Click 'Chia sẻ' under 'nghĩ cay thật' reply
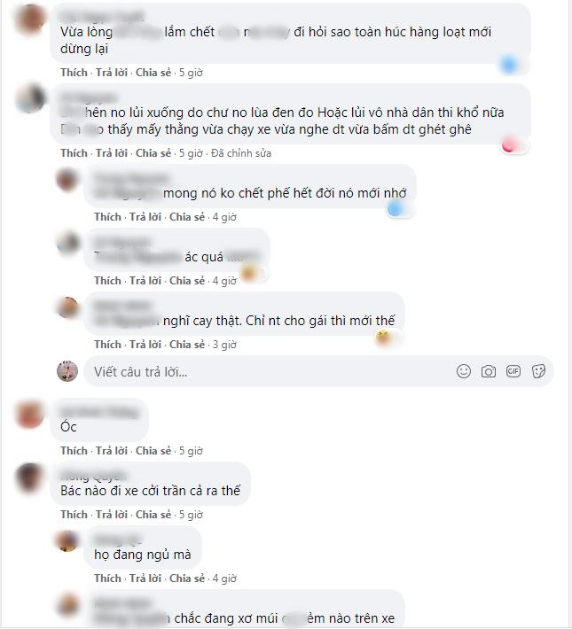This screenshot has width=572, height=629. tap(187, 345)
